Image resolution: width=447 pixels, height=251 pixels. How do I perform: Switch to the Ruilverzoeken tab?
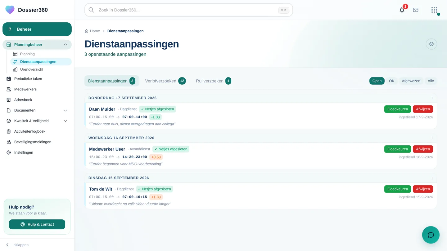214,81
